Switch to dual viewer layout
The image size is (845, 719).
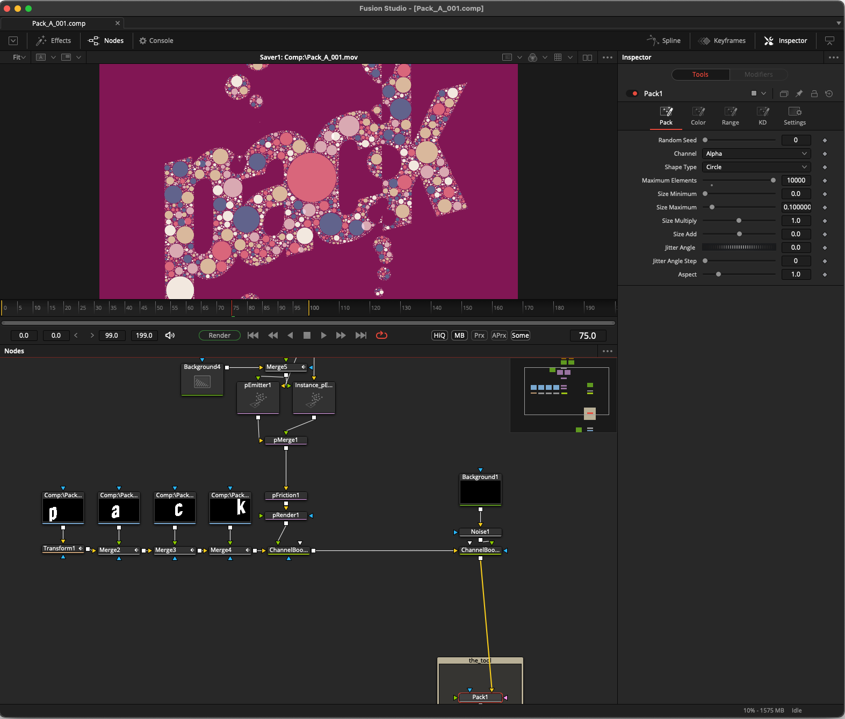(x=588, y=57)
